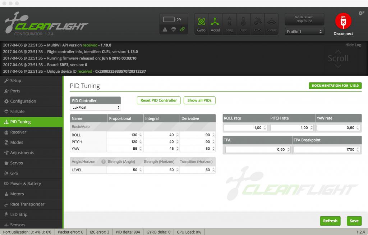The height and width of the screenshot is (235, 368).
Task: Open the Adjustments tab
Action: coord(31,153)
